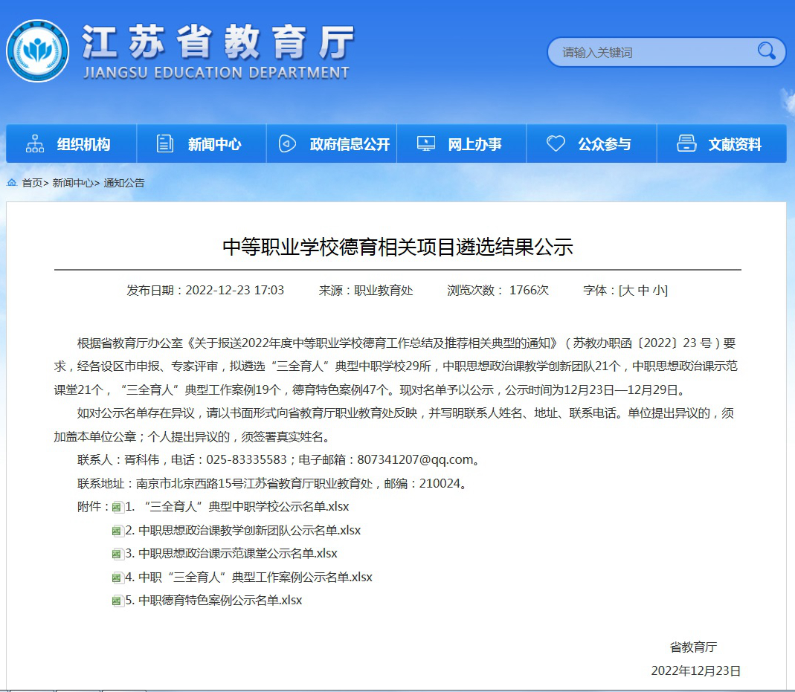Go to 通知公告 in breadcrumb

(124, 183)
